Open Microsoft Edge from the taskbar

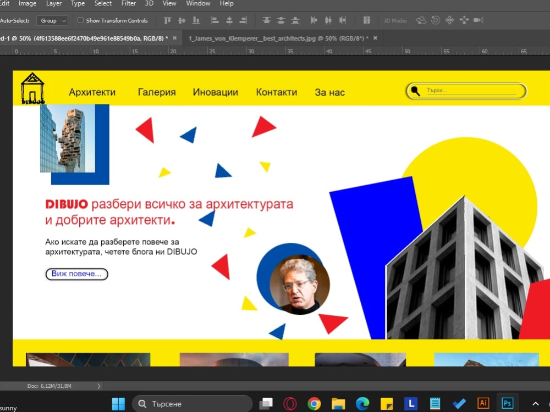click(x=362, y=404)
